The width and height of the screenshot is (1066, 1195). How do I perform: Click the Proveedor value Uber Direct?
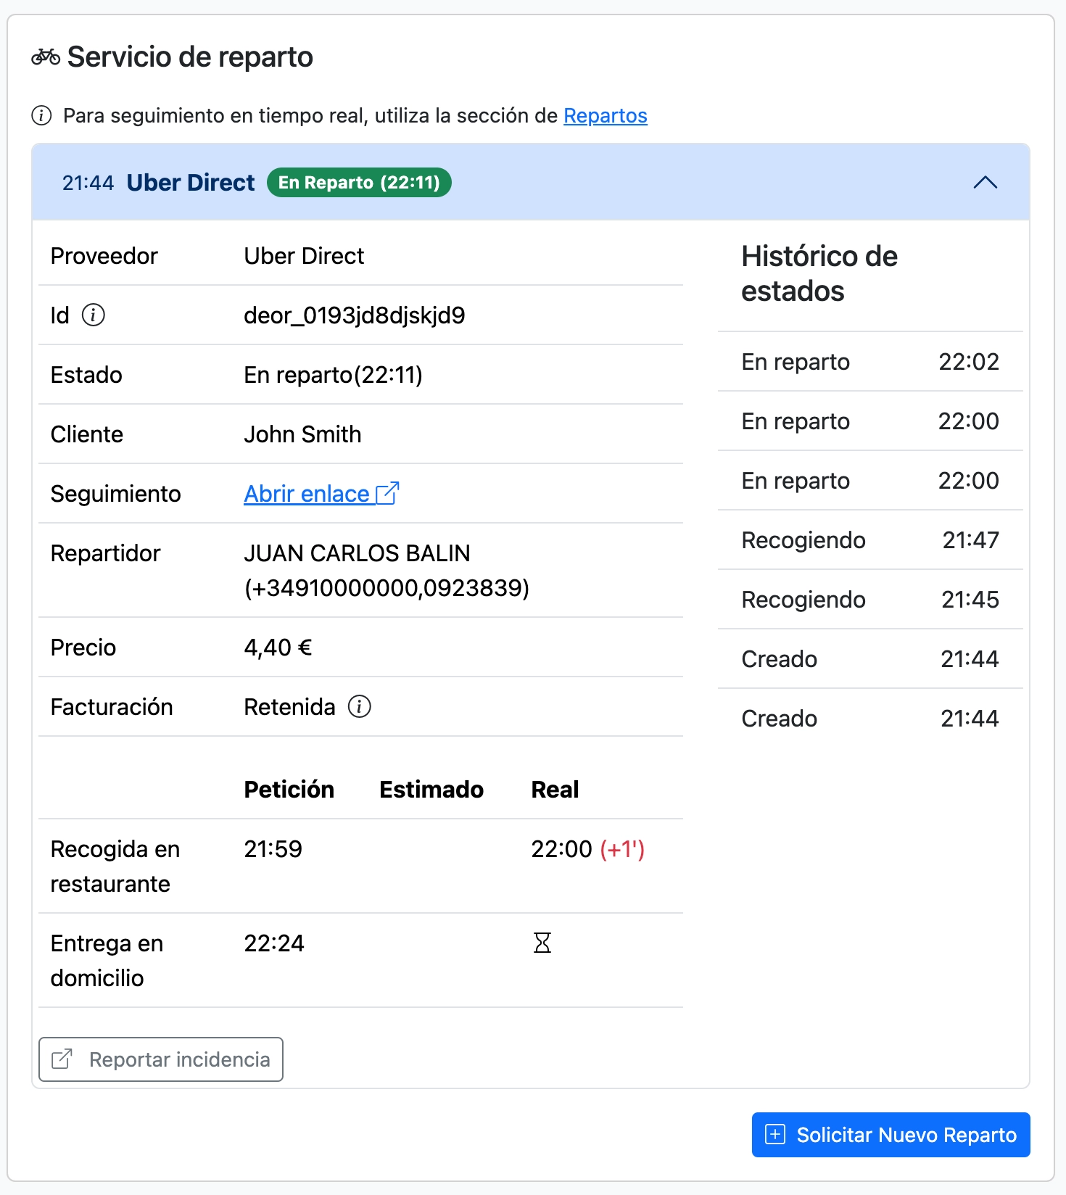[304, 256]
